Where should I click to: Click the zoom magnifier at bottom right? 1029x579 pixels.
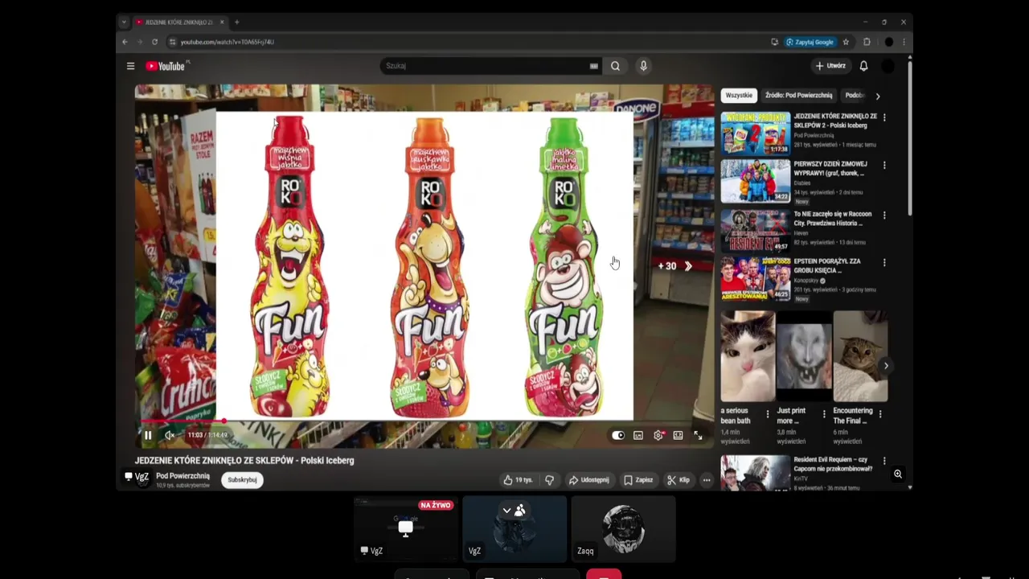[898, 474]
